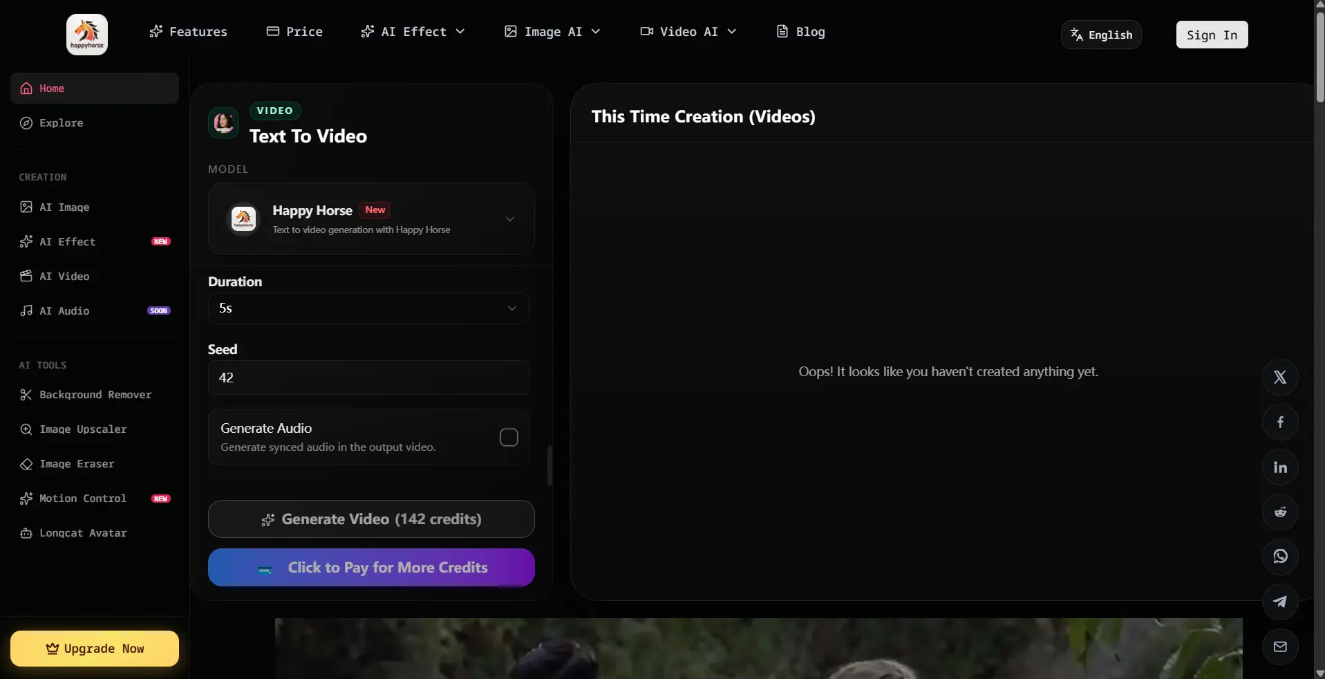
Task: Open the Image AI nav dropdown
Action: click(x=552, y=32)
